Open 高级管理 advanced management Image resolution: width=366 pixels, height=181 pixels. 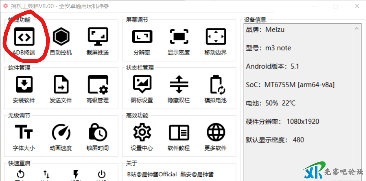98,85
